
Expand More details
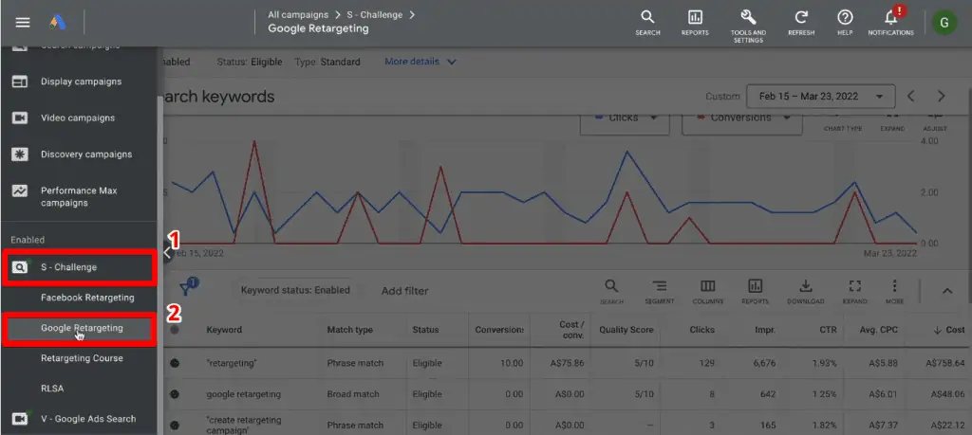pos(421,62)
